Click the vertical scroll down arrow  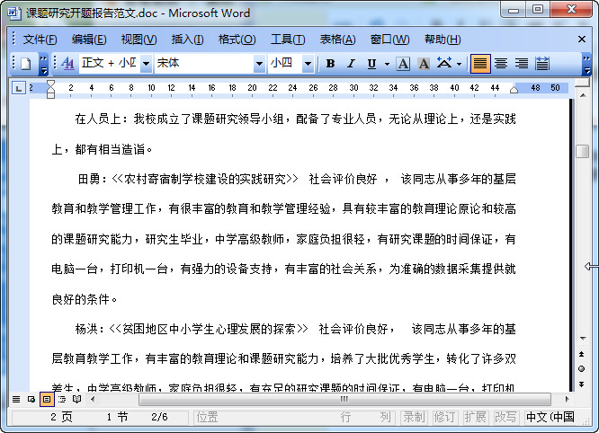point(583,338)
